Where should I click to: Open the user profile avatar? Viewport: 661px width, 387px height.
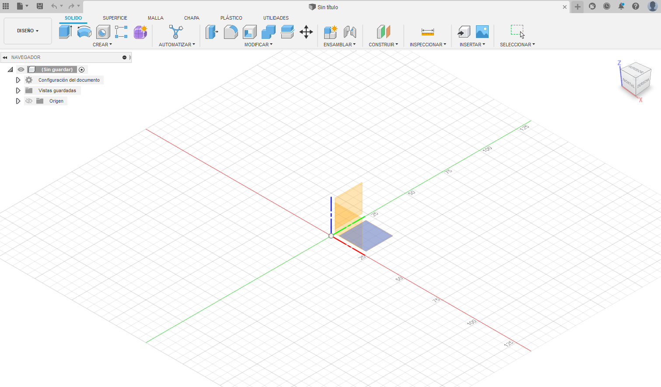[652, 6]
